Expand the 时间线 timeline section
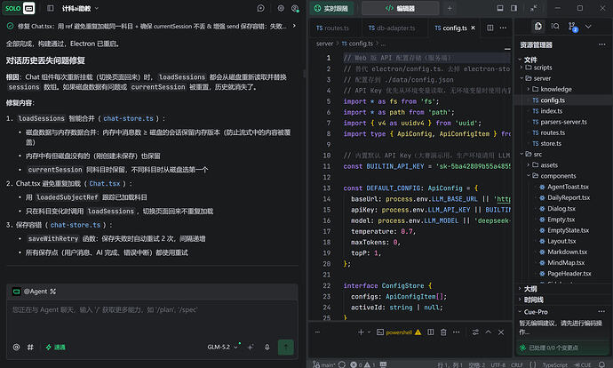This screenshot has width=613, height=368. click(533, 300)
